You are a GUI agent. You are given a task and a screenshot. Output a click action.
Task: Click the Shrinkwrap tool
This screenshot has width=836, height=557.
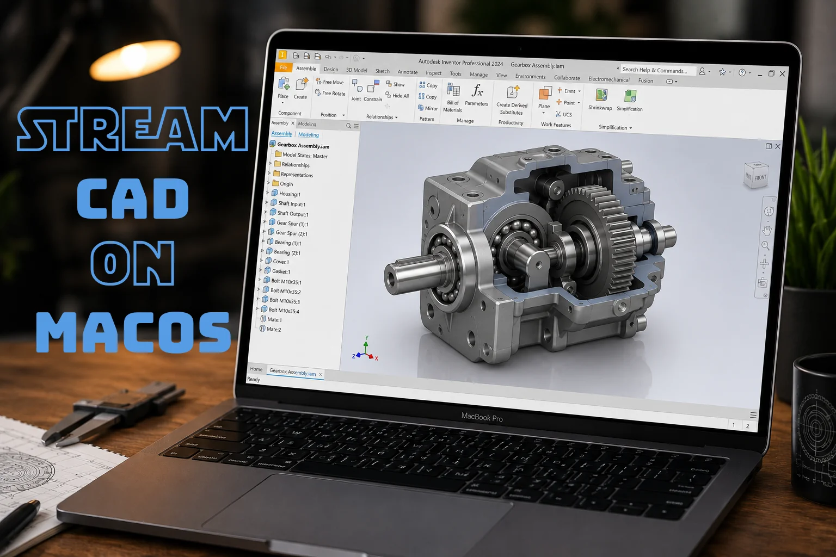click(600, 100)
